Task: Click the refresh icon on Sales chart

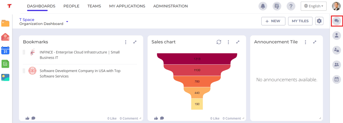Action: click(x=219, y=42)
